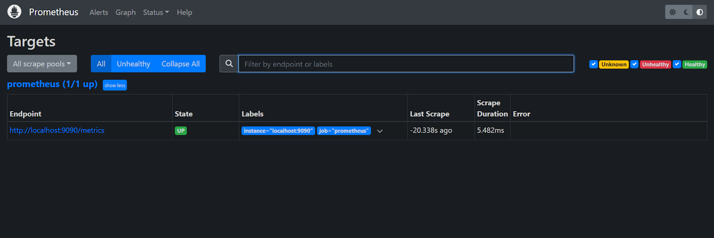Image resolution: width=714 pixels, height=238 pixels.
Task: Click the scrape duration 5.482ms
Action: (490, 130)
